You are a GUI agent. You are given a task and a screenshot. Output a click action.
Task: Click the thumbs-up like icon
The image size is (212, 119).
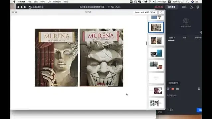pyautogui.click(x=117, y=7)
